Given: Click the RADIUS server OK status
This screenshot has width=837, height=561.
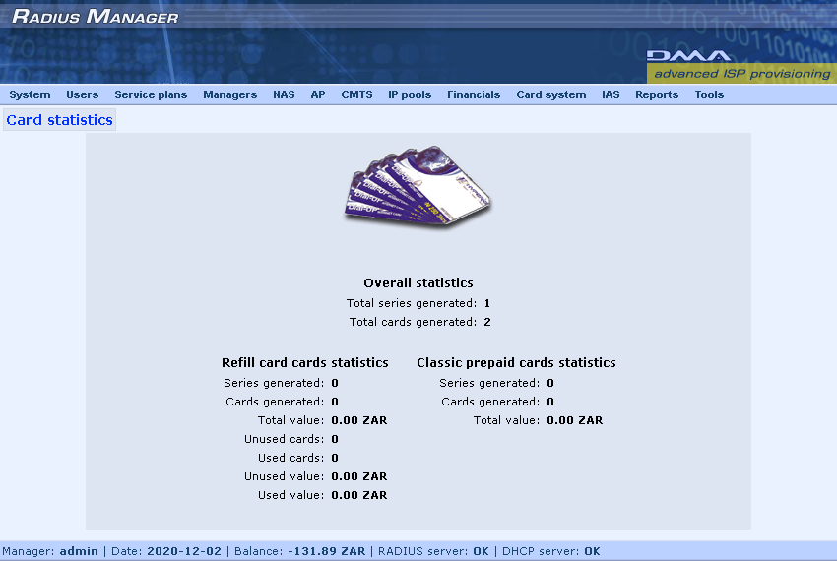Looking at the screenshot, I should (433, 551).
